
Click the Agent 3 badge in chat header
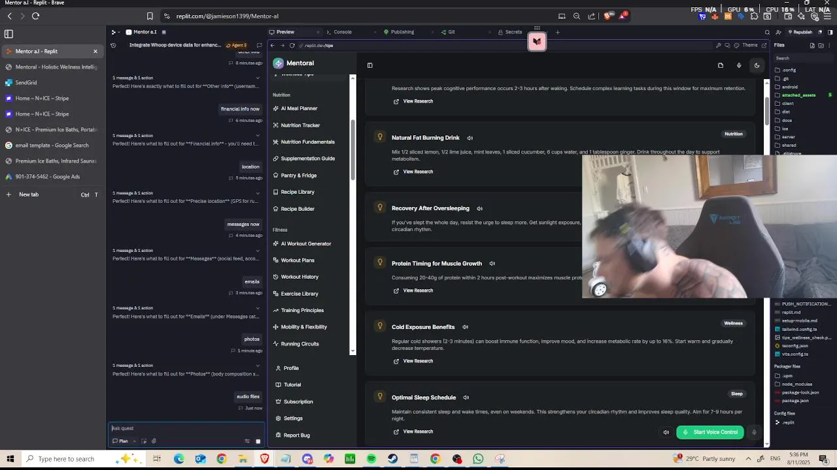[236, 46]
